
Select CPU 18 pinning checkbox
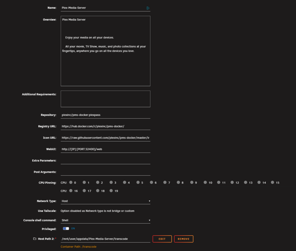98,191
